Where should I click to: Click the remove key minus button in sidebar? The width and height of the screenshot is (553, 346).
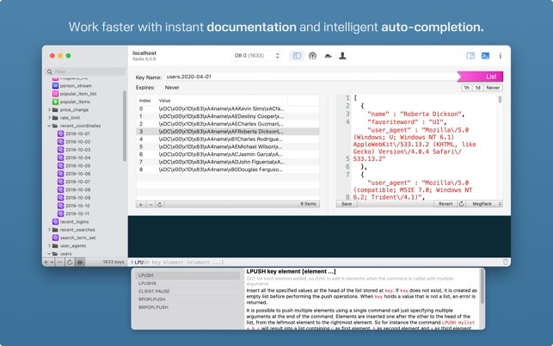coord(59,263)
